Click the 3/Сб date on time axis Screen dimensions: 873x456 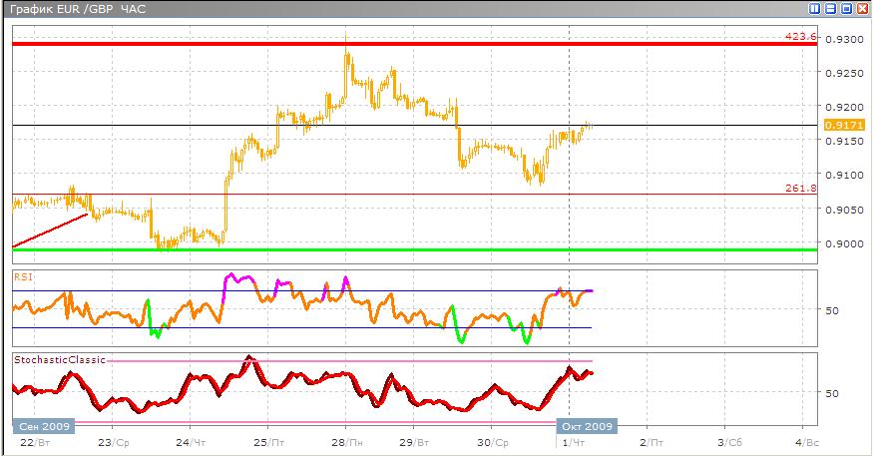(731, 441)
